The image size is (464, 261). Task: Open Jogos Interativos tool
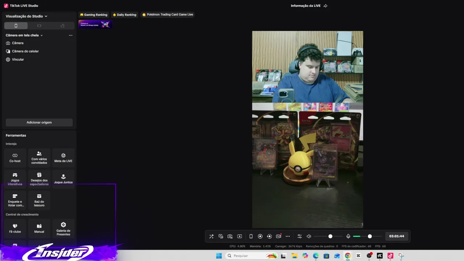[x=15, y=179]
